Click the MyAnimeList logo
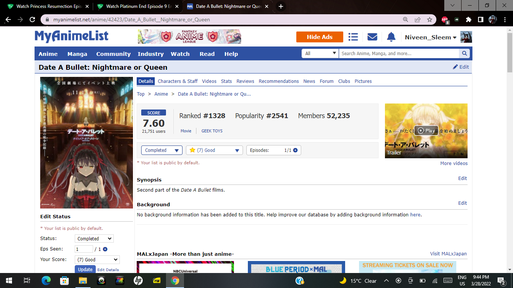Image resolution: width=513 pixels, height=288 pixels. tap(71, 36)
